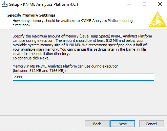Click the "8190 MB" system memory text
Screen dimensions: 167x131
coord(73,45)
